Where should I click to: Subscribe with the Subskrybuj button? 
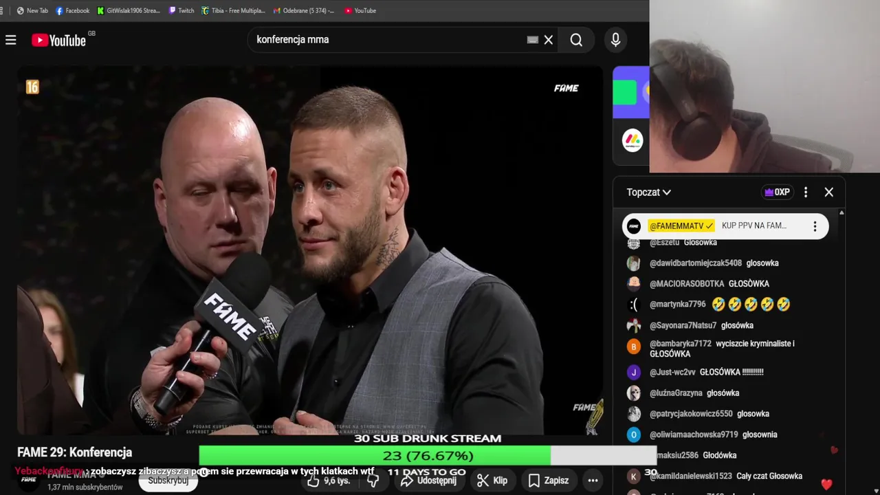click(168, 481)
